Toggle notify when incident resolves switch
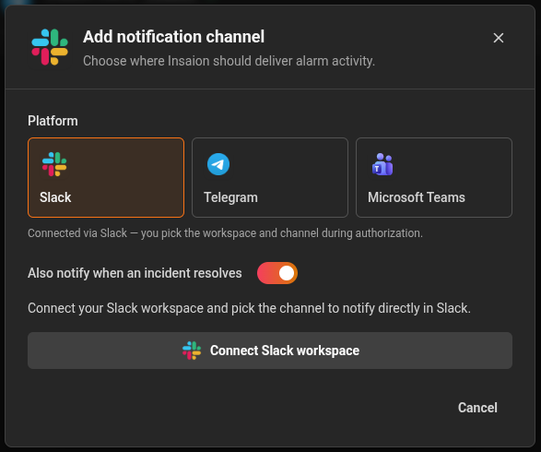Screen dimensions: 541x452 277,273
